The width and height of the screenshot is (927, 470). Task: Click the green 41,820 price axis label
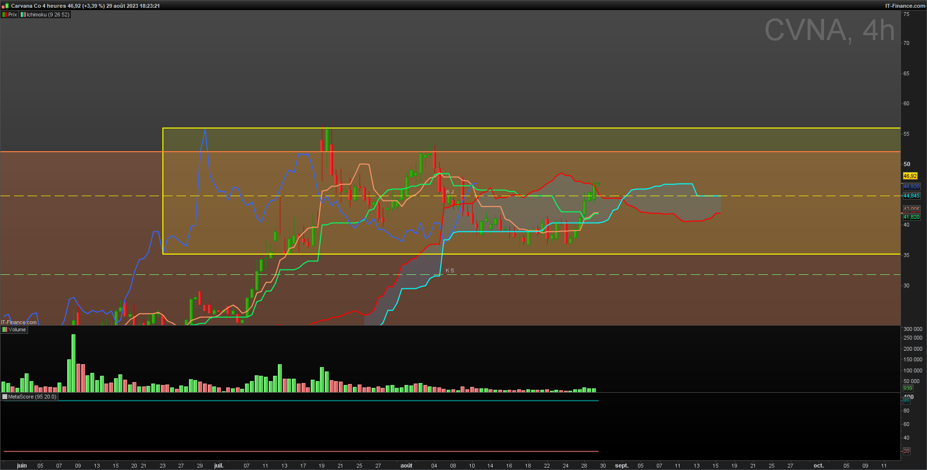[912, 217]
